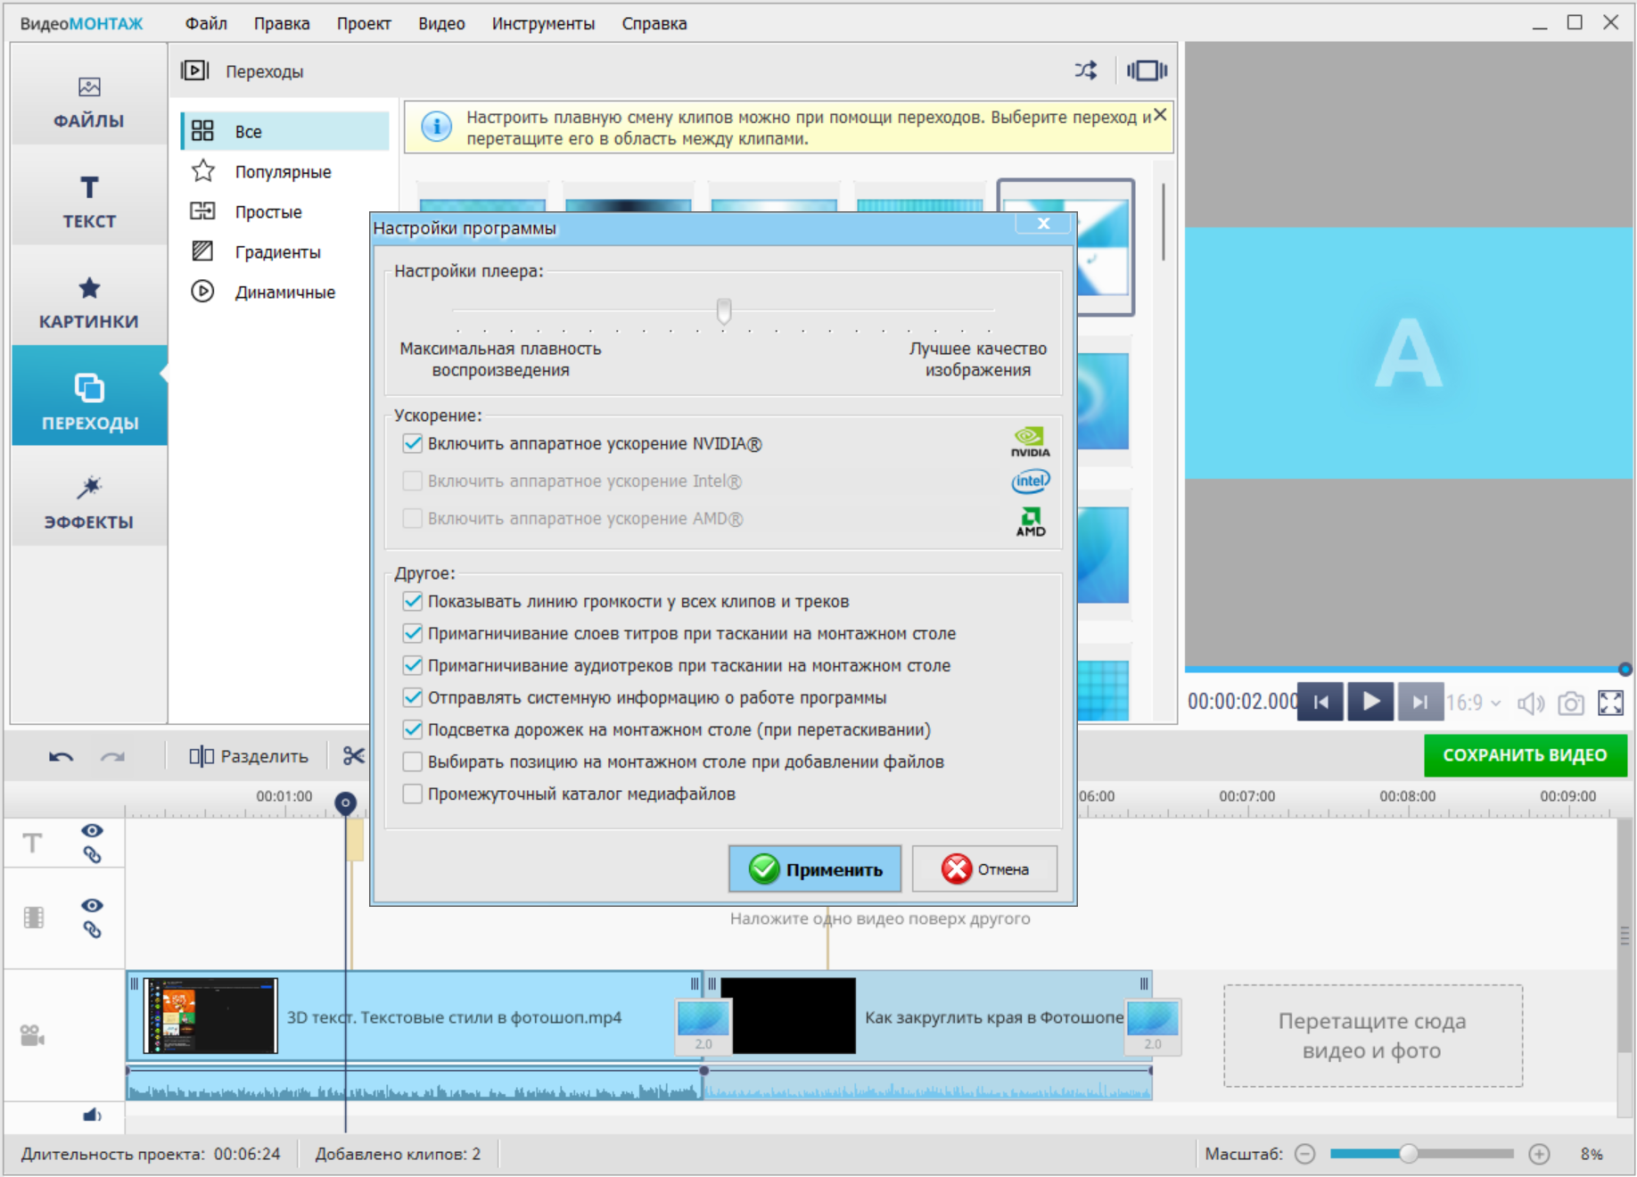
Task: Hide the text track with eye icon
Action: click(92, 830)
